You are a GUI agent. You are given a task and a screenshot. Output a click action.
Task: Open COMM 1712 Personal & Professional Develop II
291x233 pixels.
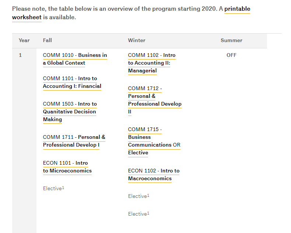pyautogui.click(x=154, y=100)
